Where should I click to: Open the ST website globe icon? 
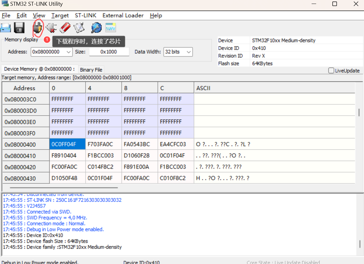(x=96, y=28)
